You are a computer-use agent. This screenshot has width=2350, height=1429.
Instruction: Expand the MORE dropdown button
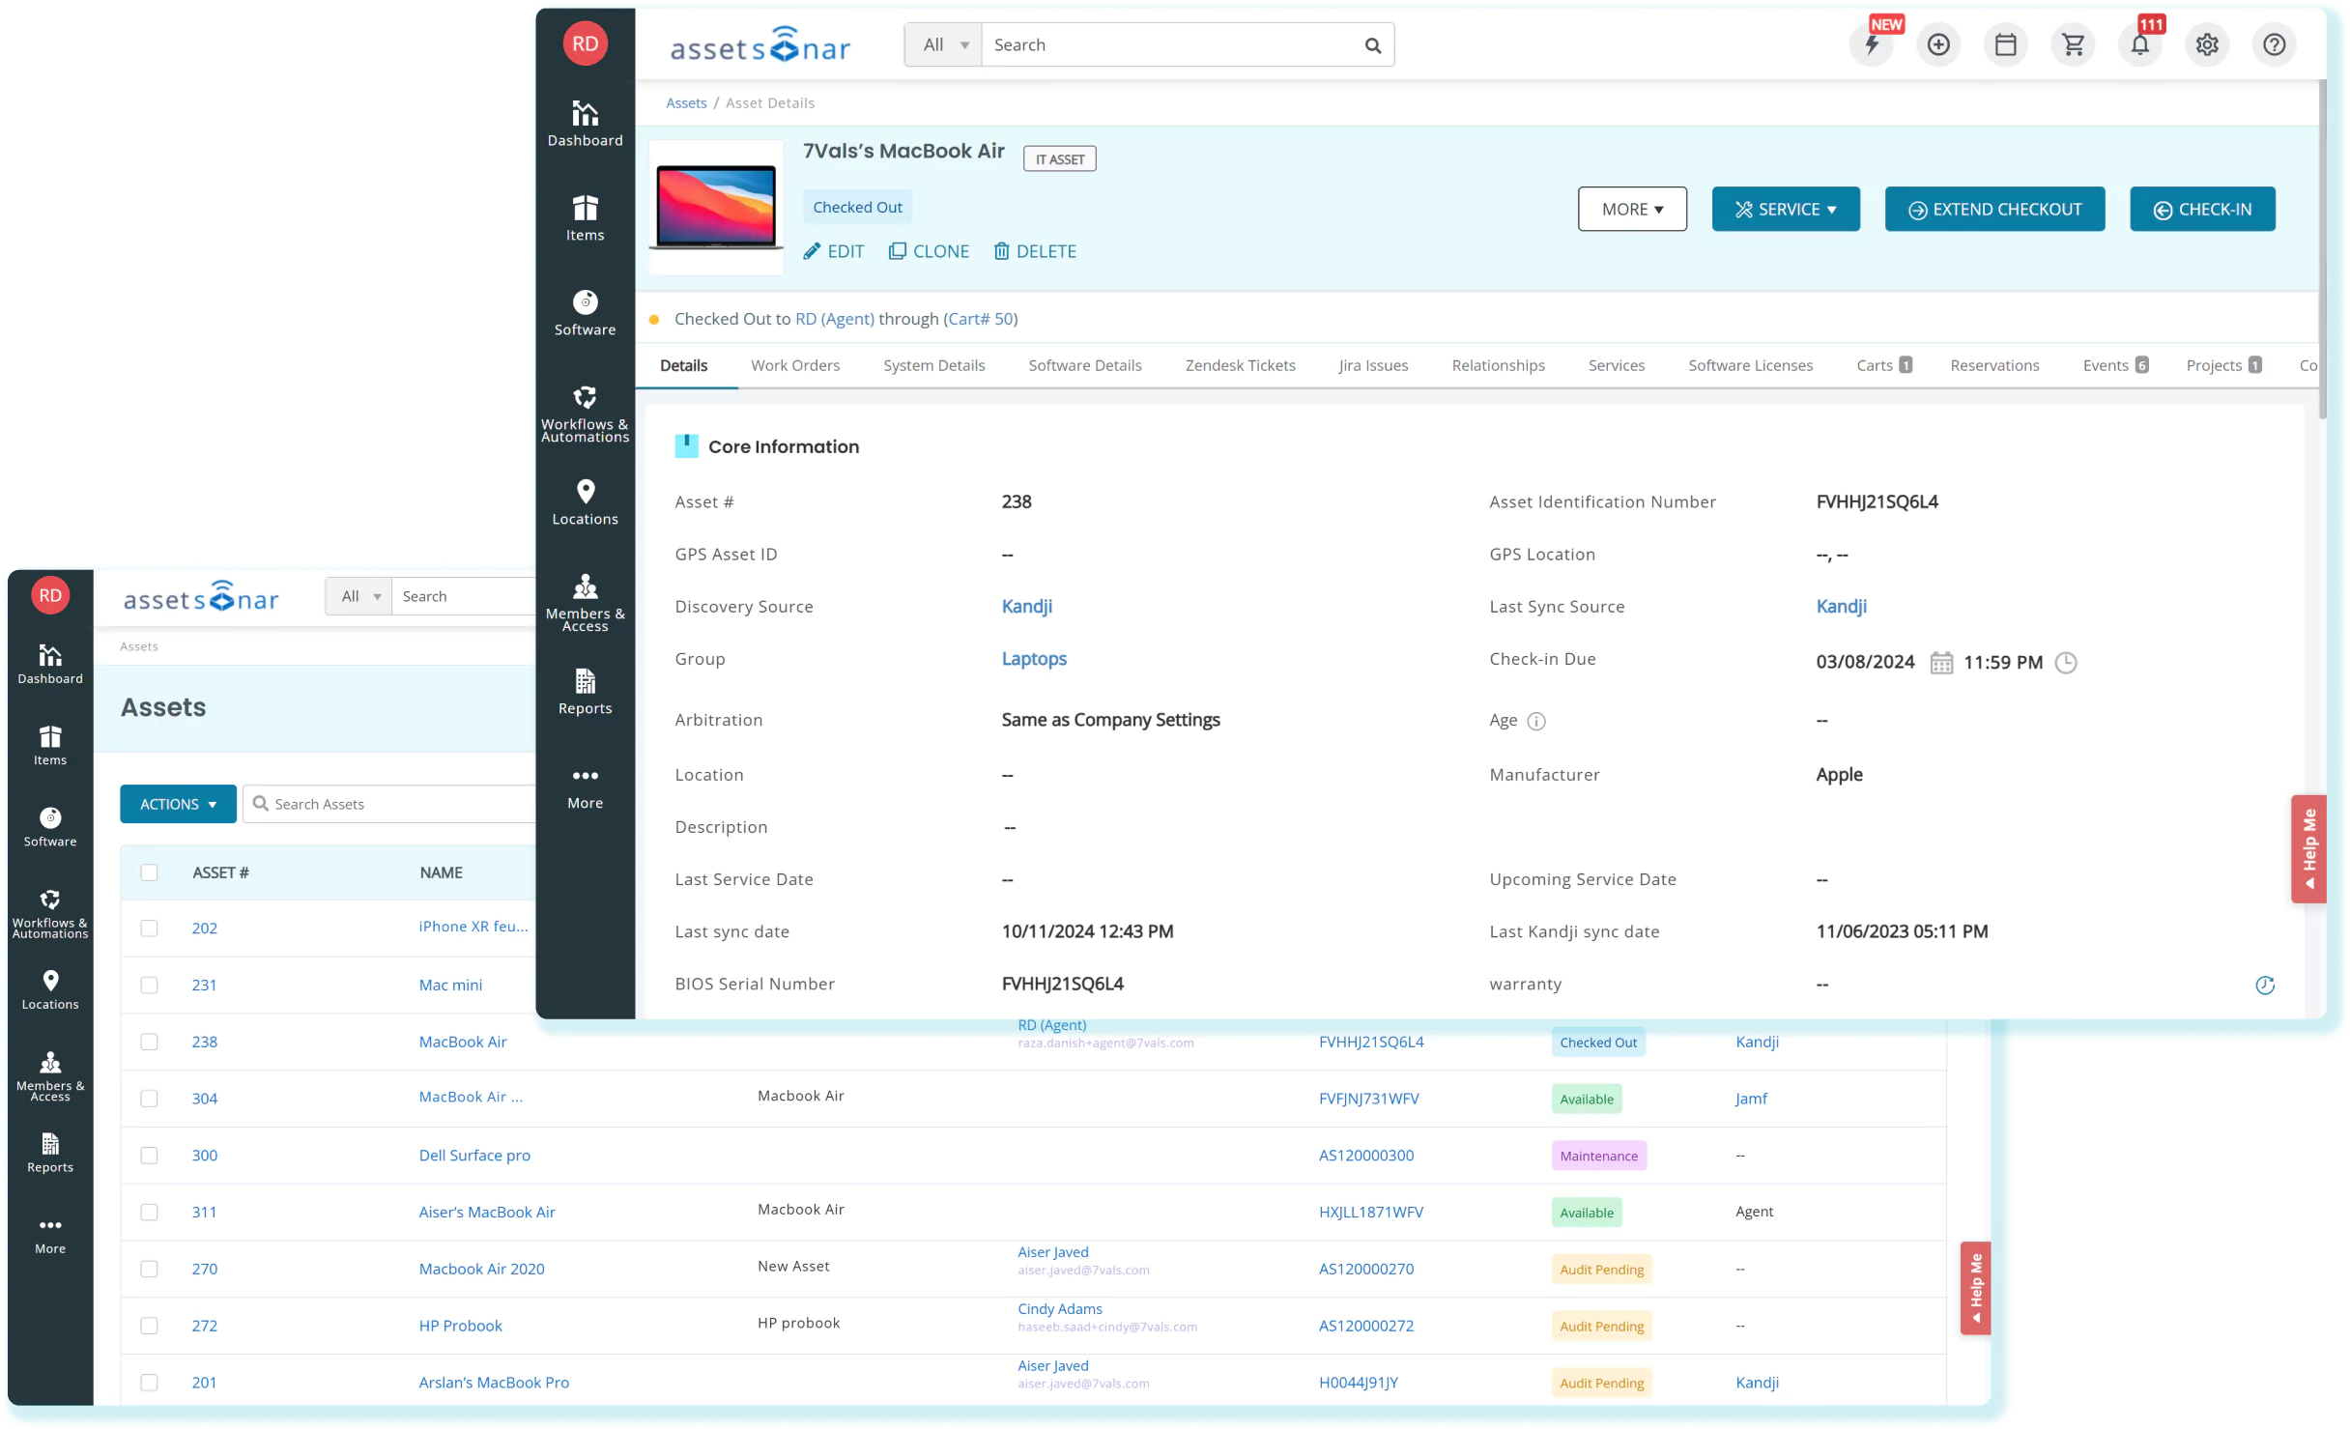coord(1632,209)
